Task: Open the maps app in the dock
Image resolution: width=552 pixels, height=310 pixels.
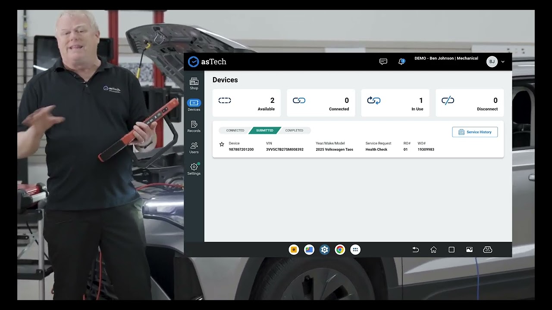Action: 309,250
